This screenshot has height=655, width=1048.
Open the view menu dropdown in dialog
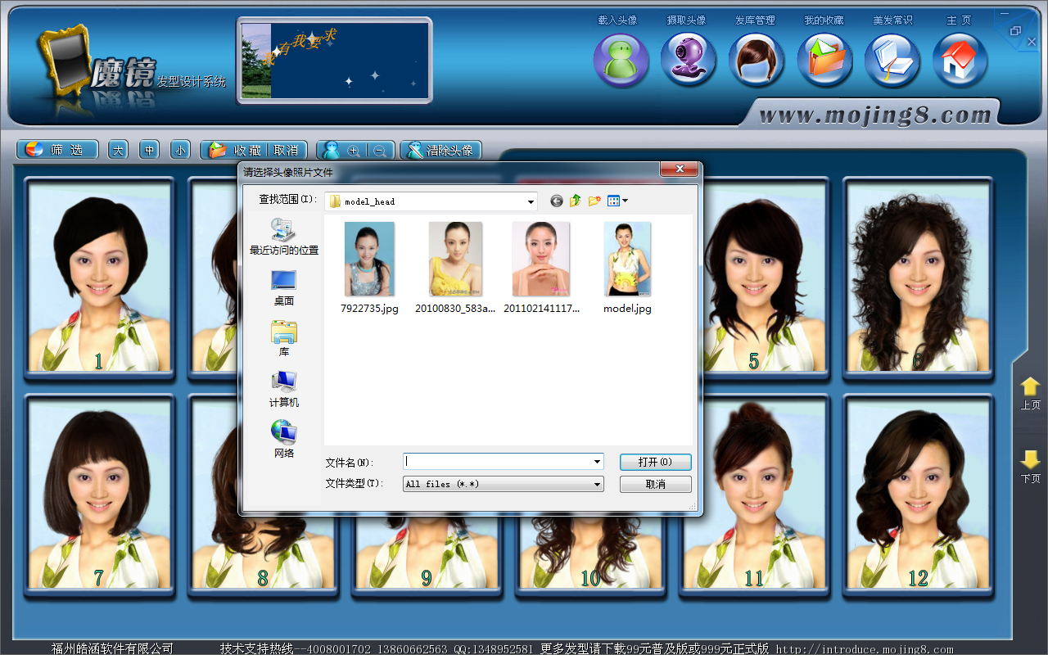click(625, 201)
